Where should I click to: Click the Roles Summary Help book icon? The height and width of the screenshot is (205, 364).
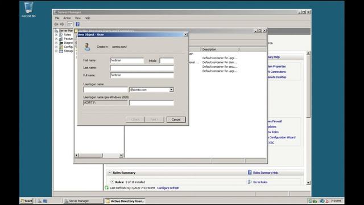(x=250, y=173)
